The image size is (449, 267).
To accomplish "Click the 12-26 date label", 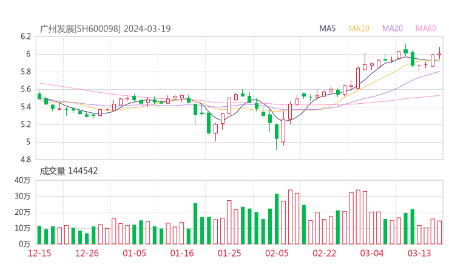I will coord(87,253).
